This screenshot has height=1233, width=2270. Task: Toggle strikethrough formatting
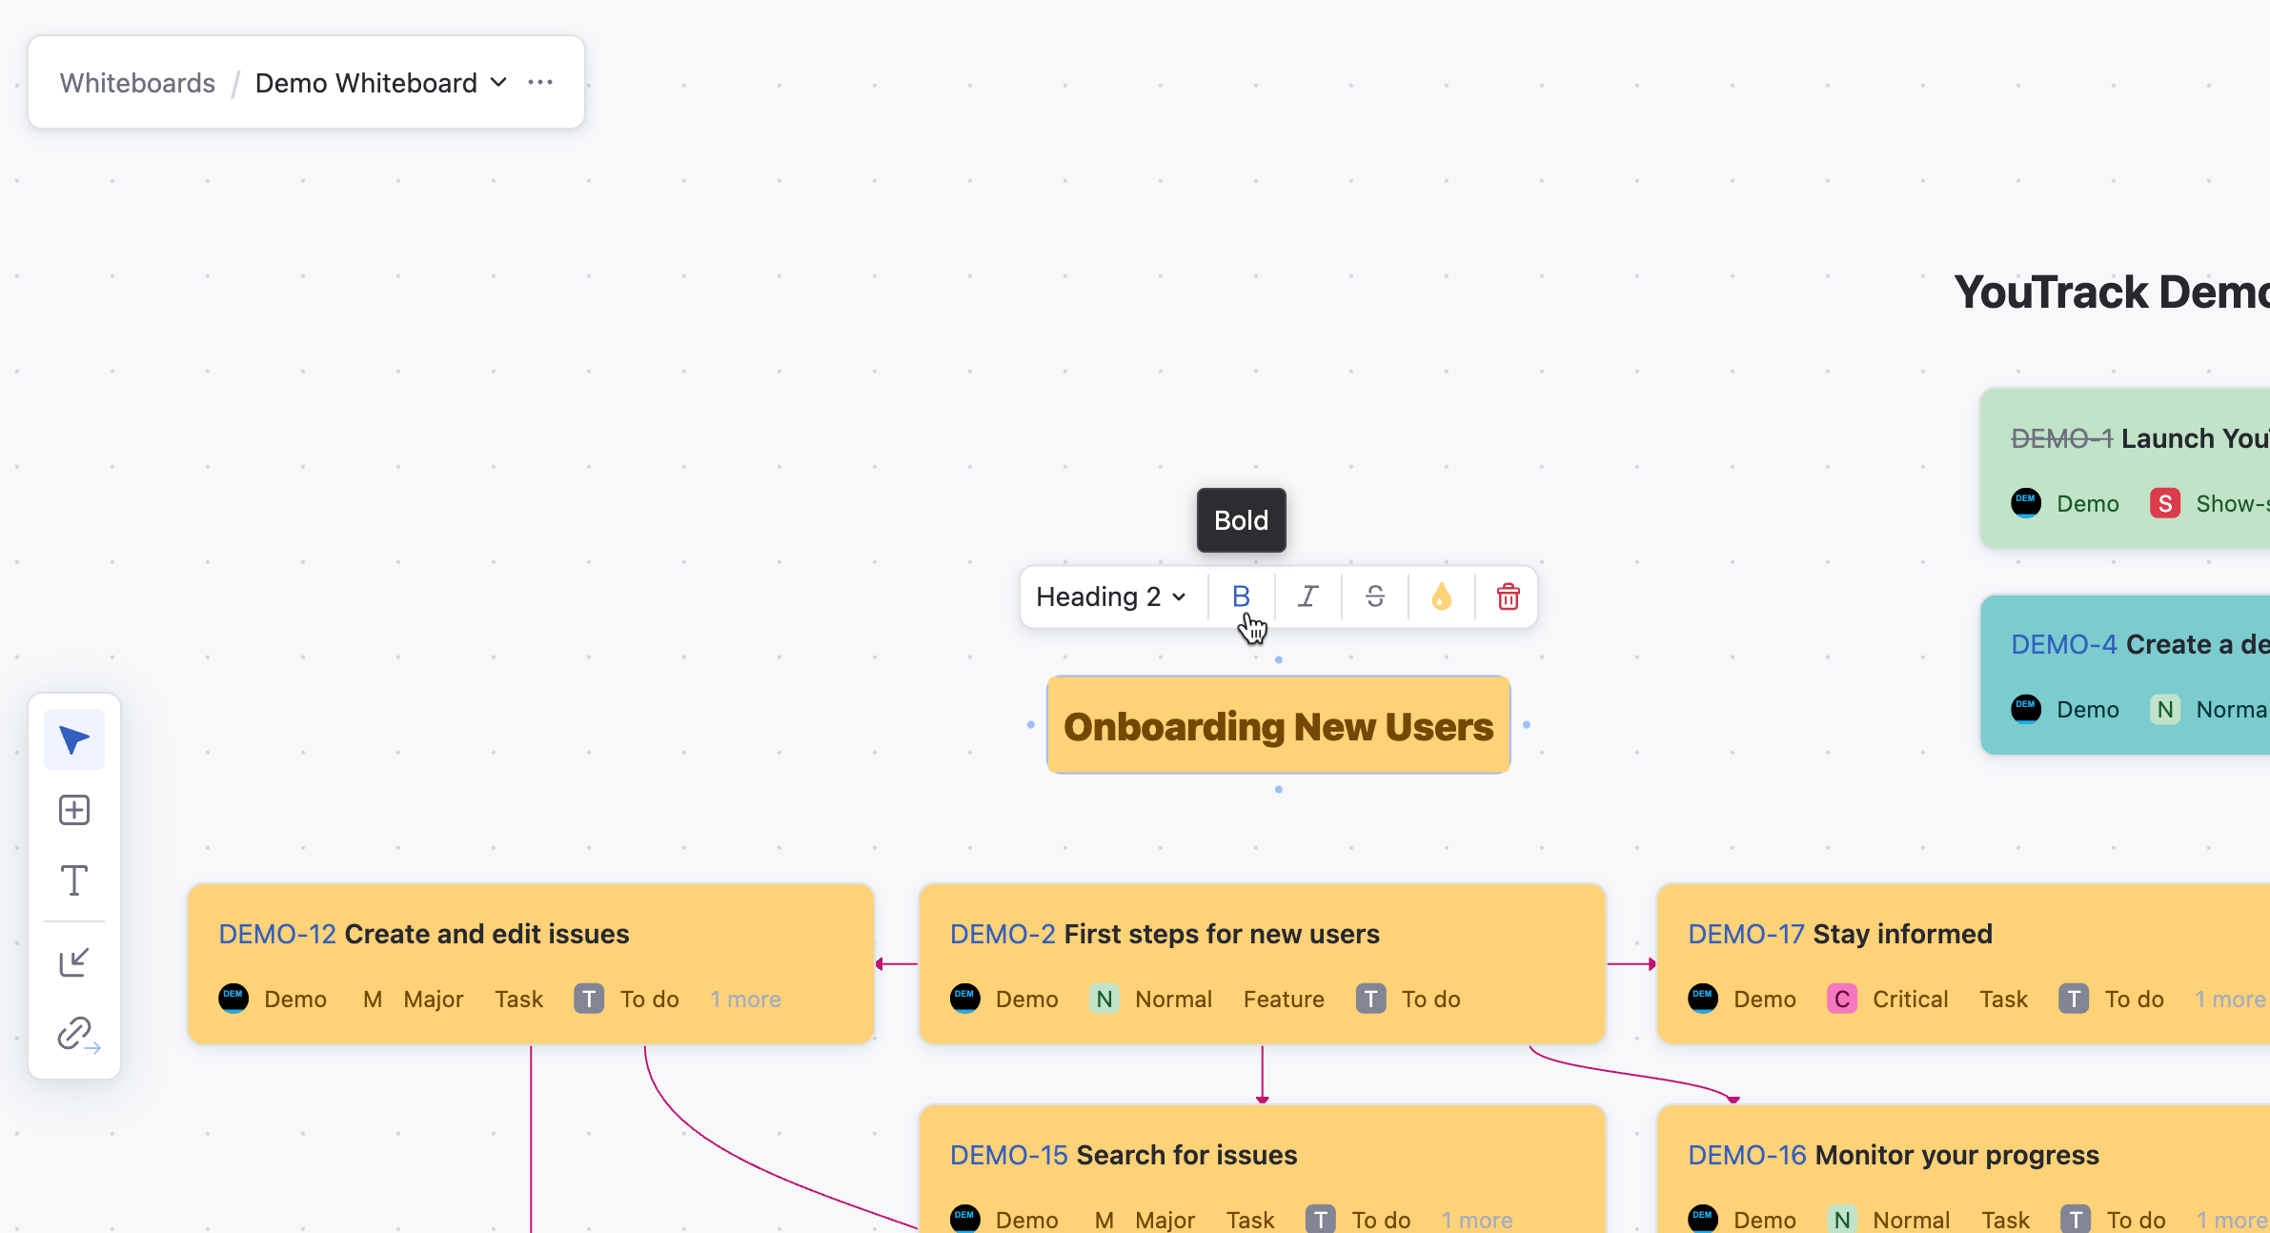coord(1374,596)
